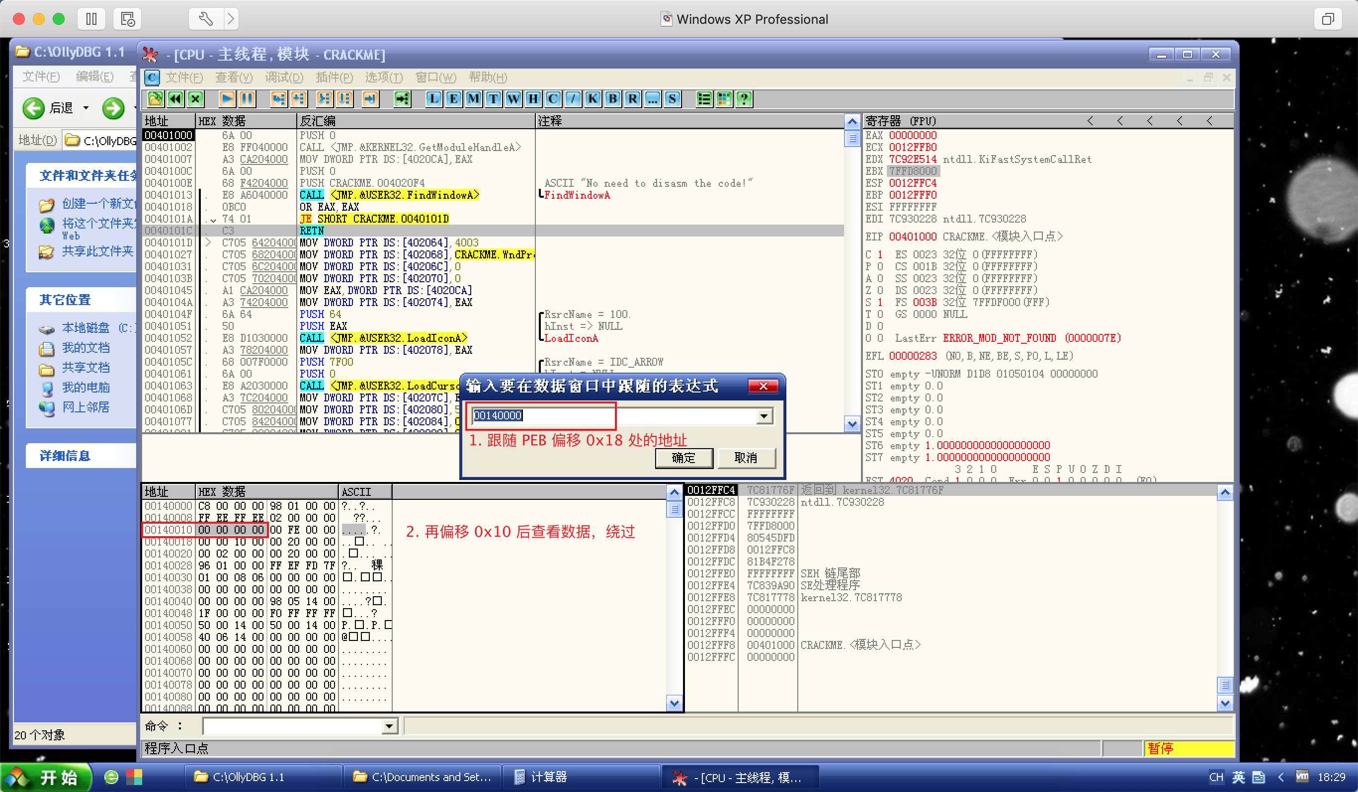Click the 确定 OK button
1358x792 pixels.
pyautogui.click(x=683, y=458)
